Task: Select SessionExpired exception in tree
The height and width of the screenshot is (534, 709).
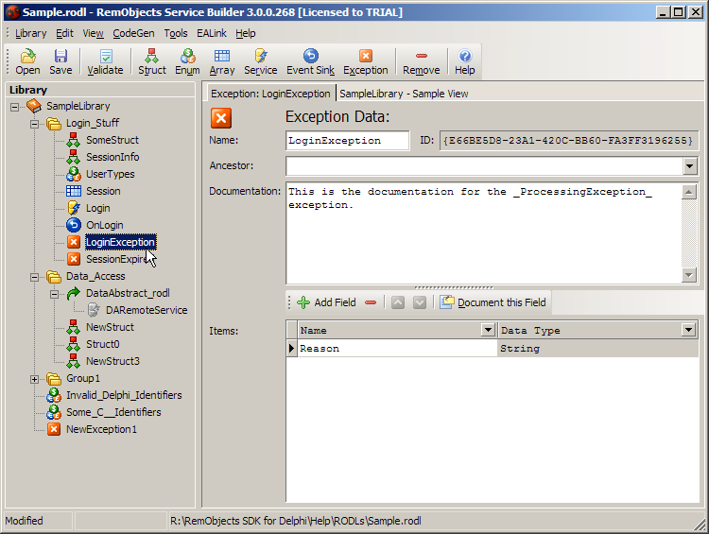Action: click(x=115, y=259)
